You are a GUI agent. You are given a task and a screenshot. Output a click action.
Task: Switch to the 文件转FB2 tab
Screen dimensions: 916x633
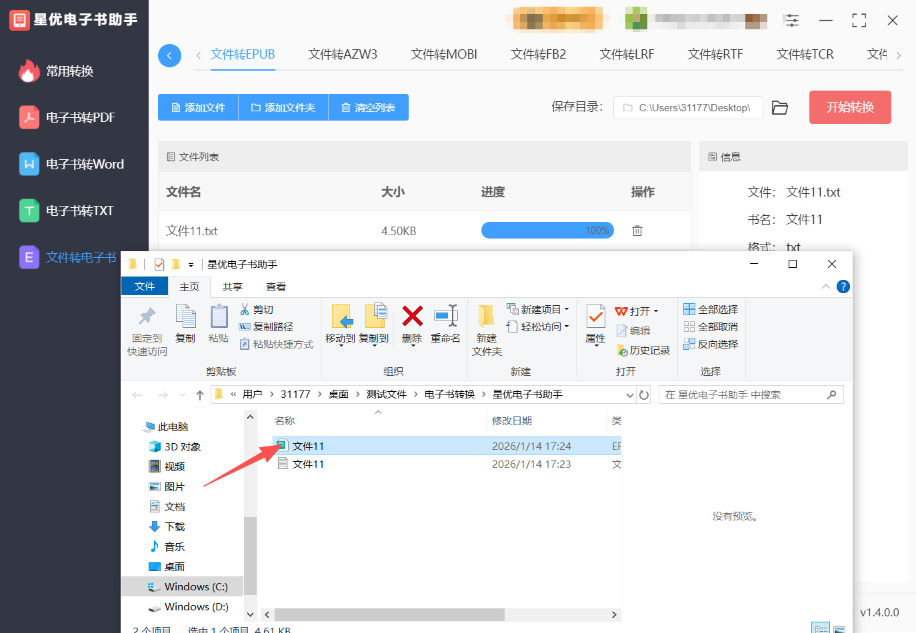tap(539, 55)
